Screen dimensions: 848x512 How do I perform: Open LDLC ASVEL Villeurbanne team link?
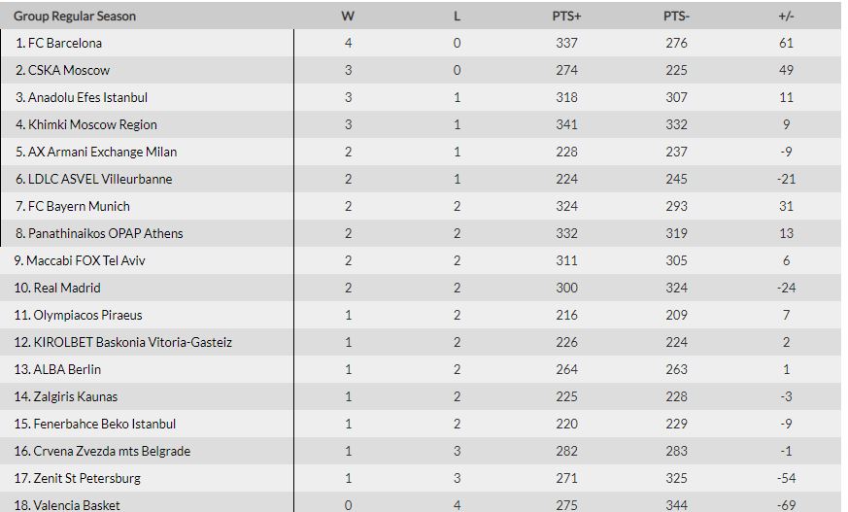point(100,179)
